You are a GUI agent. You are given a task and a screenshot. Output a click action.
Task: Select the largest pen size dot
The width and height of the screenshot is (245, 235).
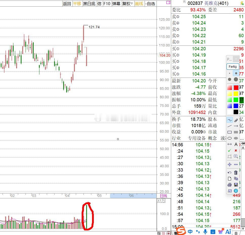(x=236, y=79)
